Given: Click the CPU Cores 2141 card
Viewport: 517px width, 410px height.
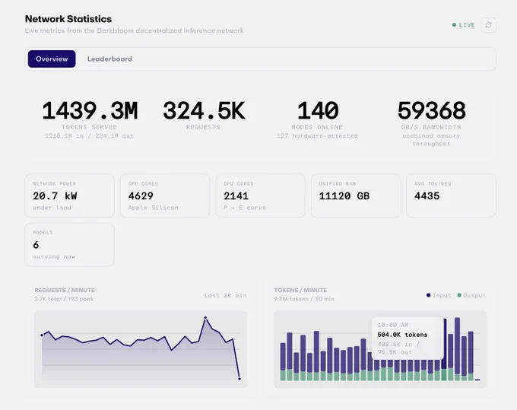Looking at the screenshot, I should click(x=260, y=195).
